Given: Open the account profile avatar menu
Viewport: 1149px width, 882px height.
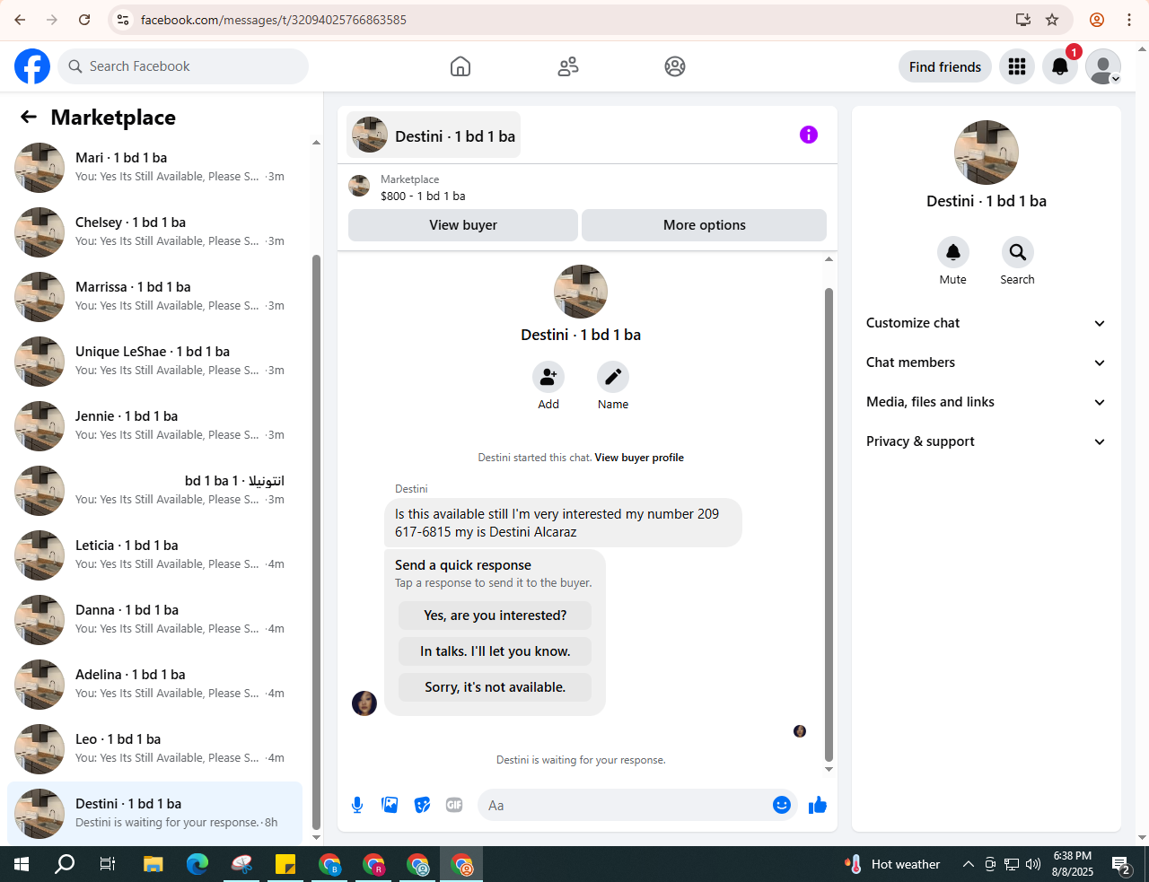Looking at the screenshot, I should pyautogui.click(x=1103, y=66).
